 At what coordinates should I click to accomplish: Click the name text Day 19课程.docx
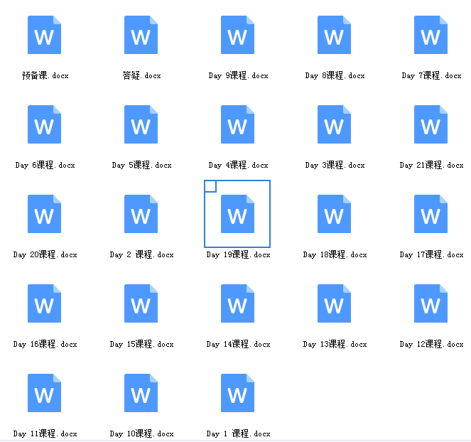point(238,254)
